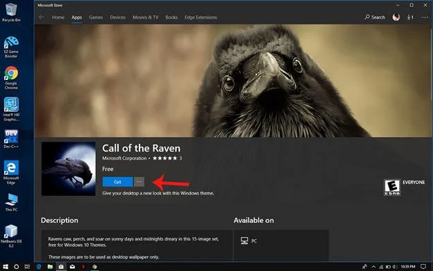
Task: Open the Microsoft Corporation publisher link
Action: click(x=124, y=158)
